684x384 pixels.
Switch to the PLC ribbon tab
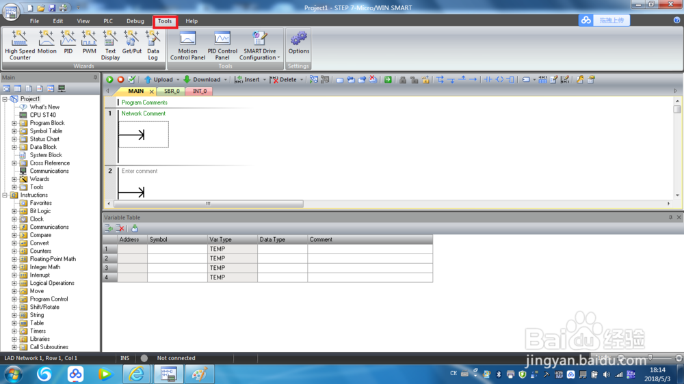[108, 21]
